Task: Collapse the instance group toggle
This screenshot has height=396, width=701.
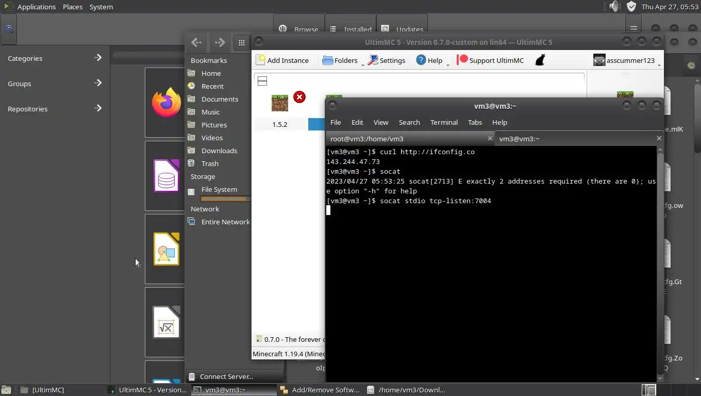Action: (262, 81)
